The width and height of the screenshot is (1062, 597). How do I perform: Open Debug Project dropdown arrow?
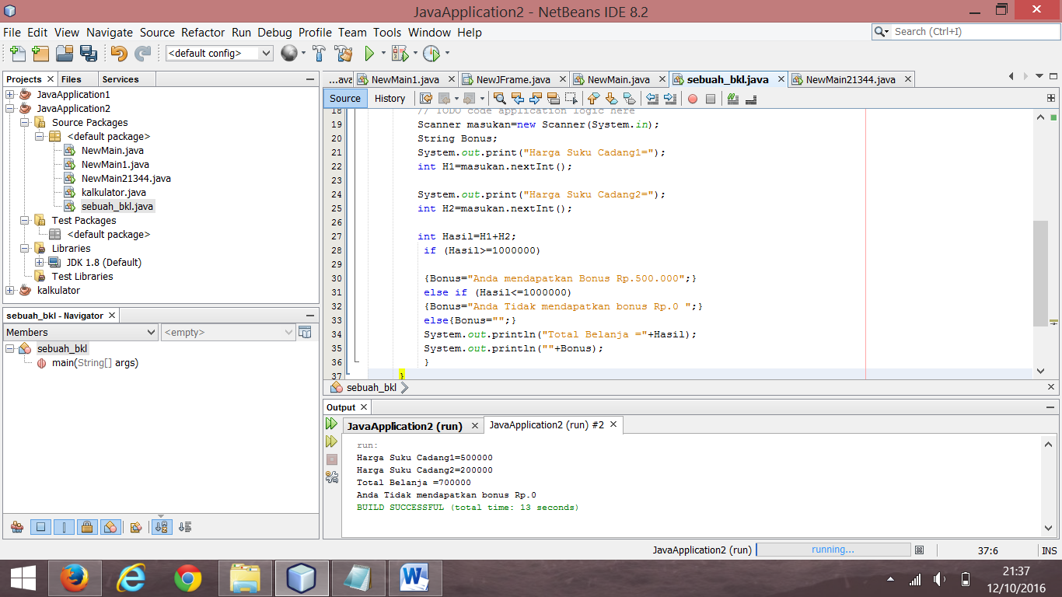pos(415,54)
